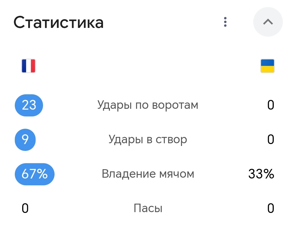Tap the blue 67% possession badge
Viewport: 296px width, 237px height.
[35, 174]
